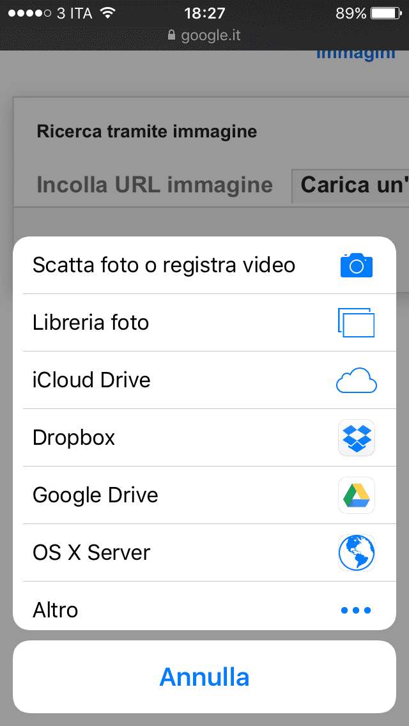Open the "OS X Server" label option

point(91,553)
